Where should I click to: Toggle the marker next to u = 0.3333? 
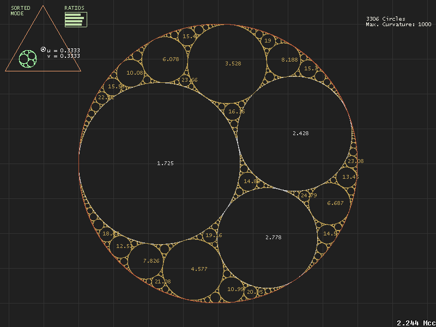pyautogui.click(x=42, y=49)
